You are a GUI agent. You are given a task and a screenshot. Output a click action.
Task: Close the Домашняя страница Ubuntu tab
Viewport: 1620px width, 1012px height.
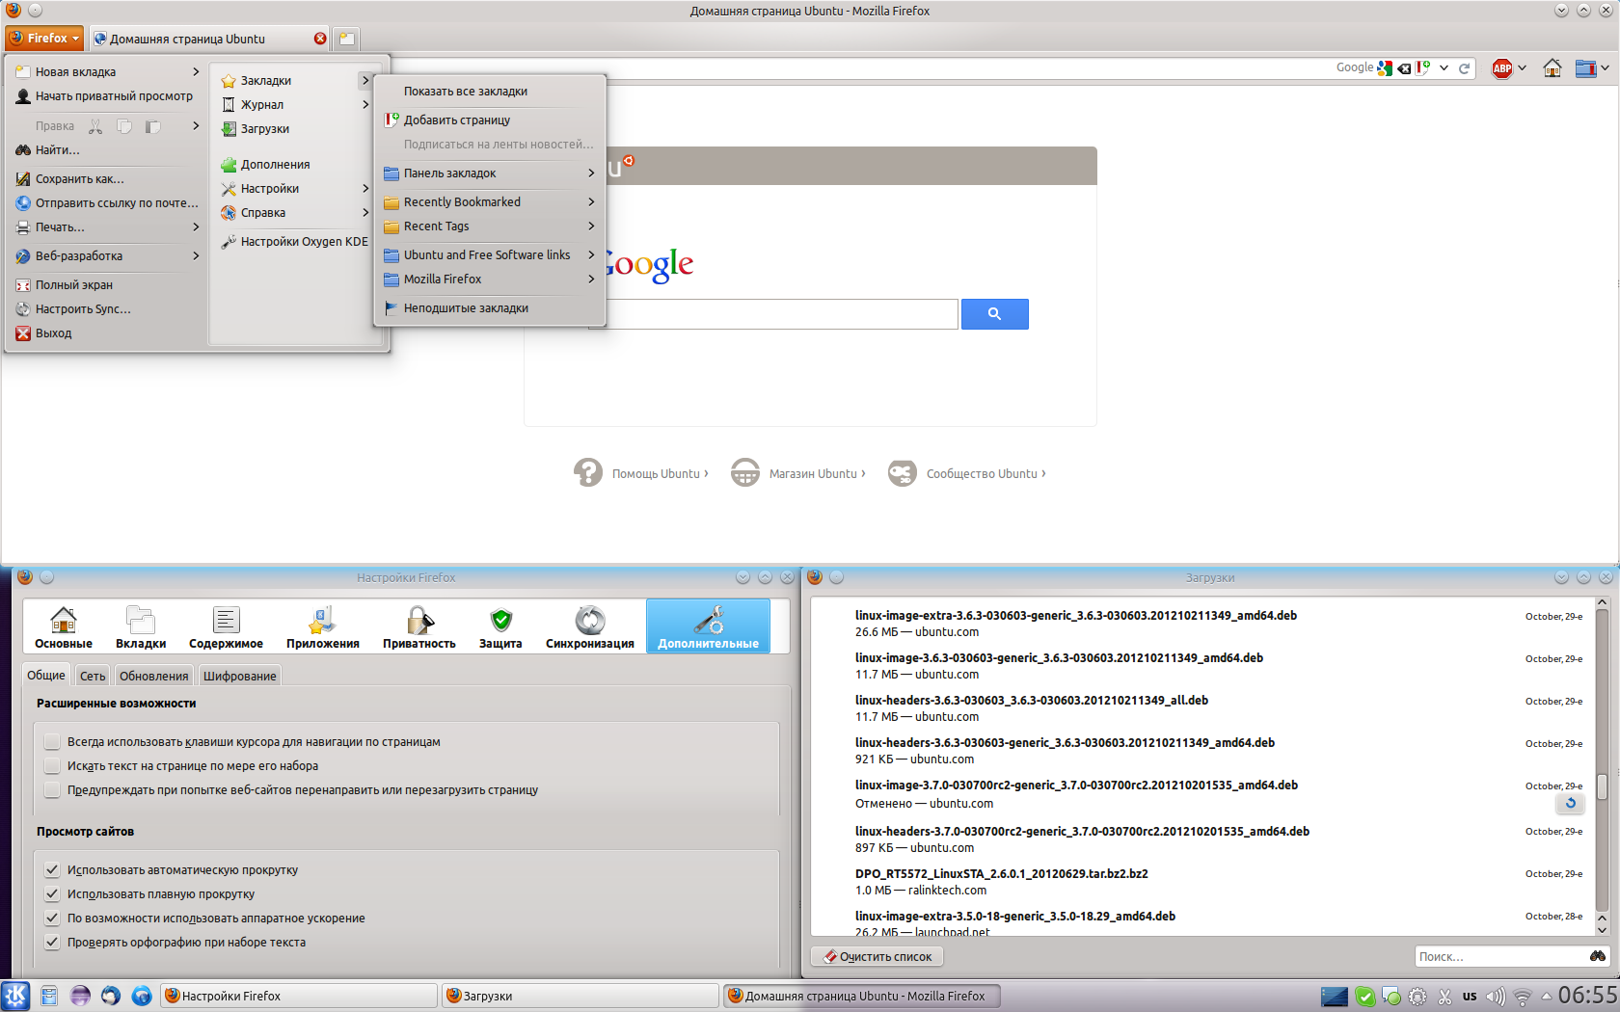click(x=320, y=40)
